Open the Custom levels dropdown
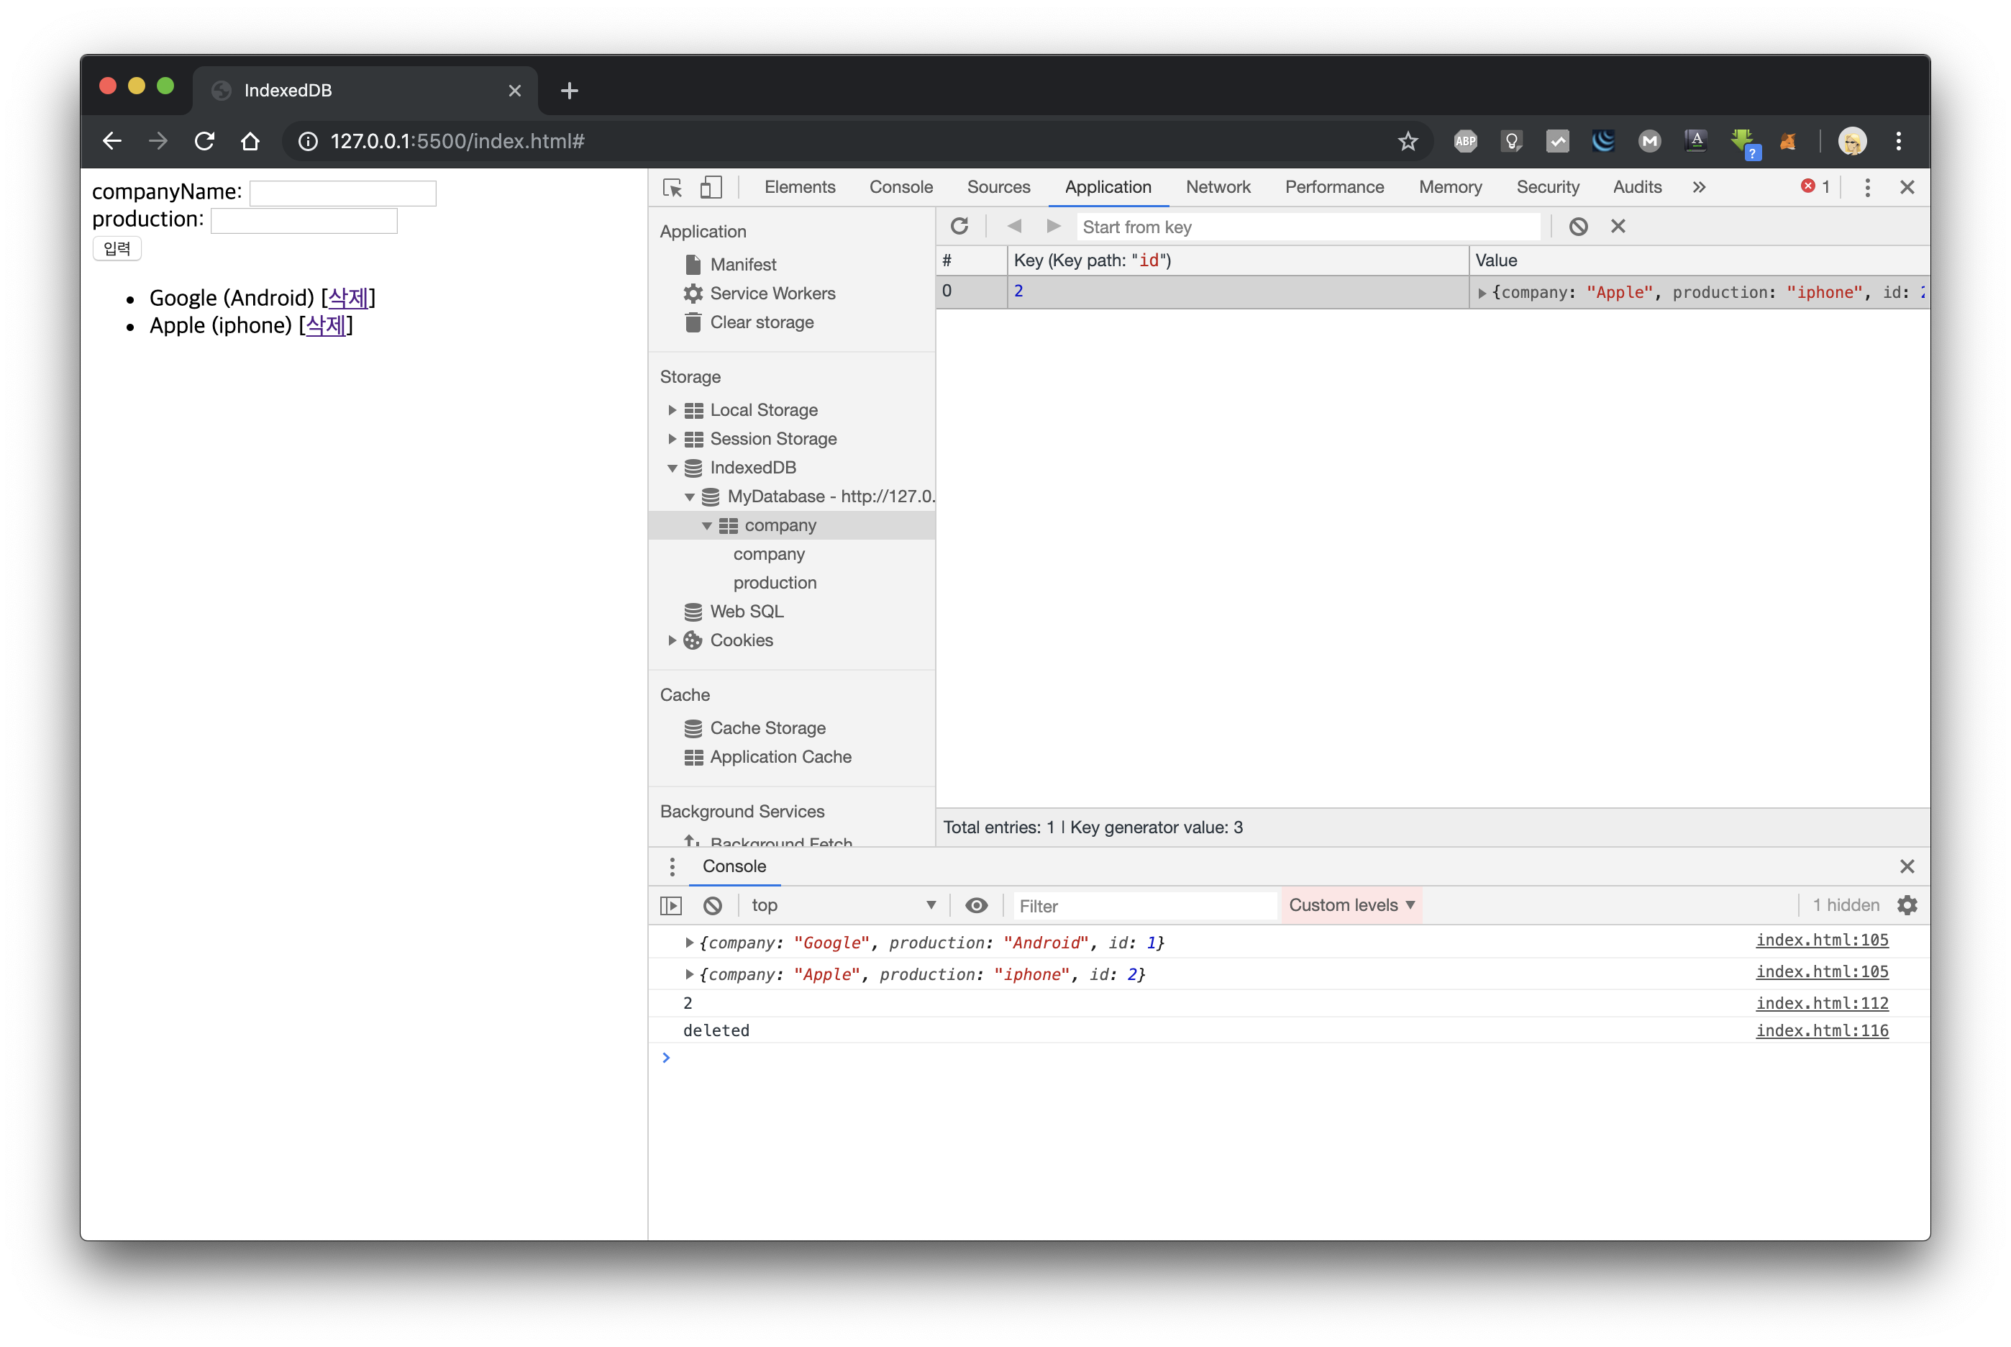The height and width of the screenshot is (1347, 2011). [1351, 905]
